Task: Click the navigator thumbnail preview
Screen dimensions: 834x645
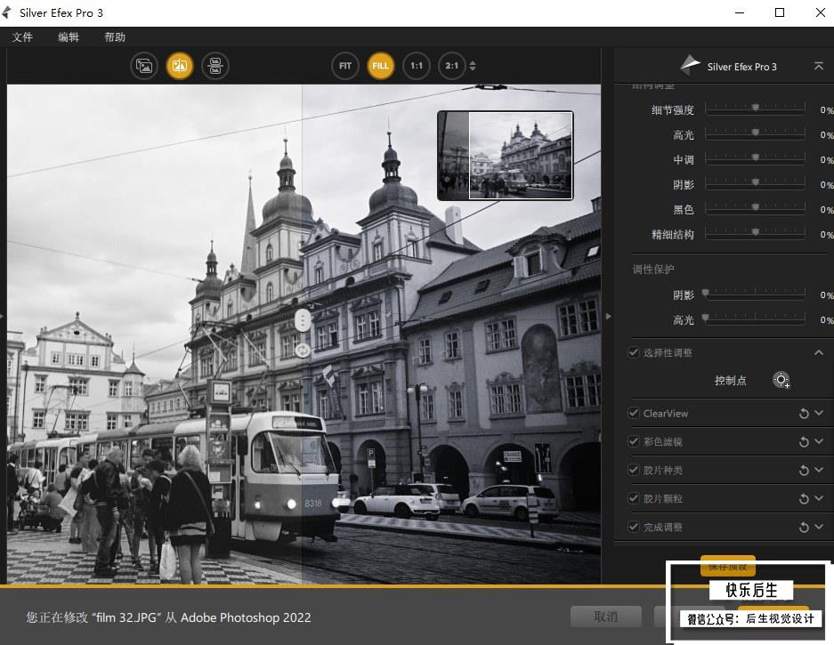Action: pyautogui.click(x=505, y=156)
